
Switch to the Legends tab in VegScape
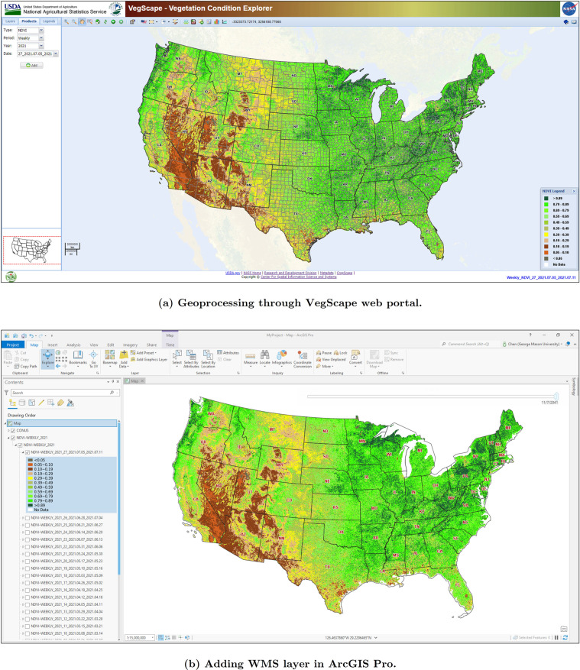coord(49,21)
